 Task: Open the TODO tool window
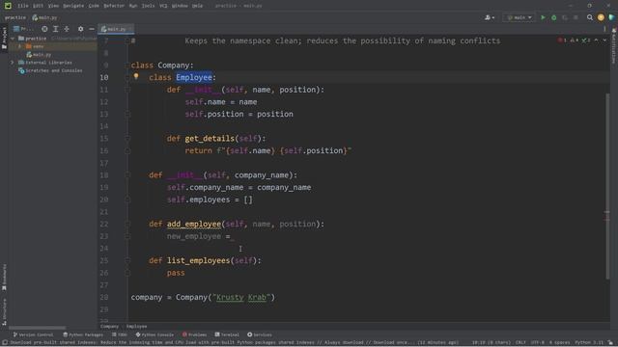pos(120,334)
